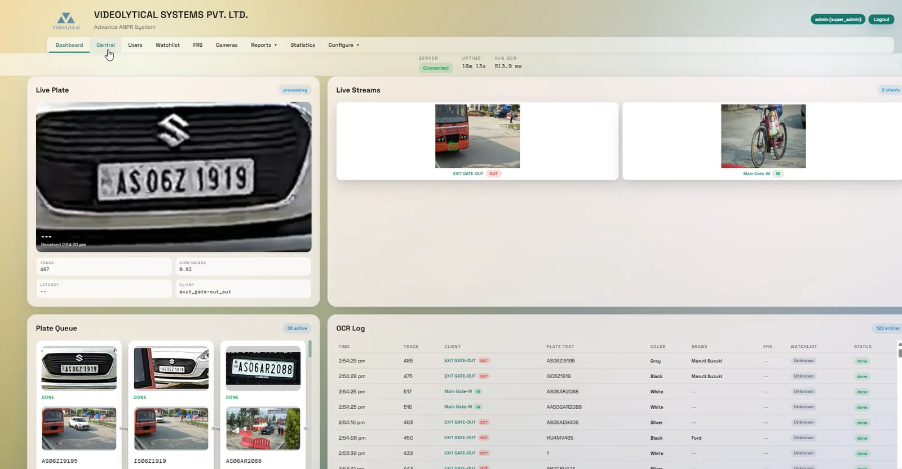
Task: Click the Logout button
Action: [881, 19]
